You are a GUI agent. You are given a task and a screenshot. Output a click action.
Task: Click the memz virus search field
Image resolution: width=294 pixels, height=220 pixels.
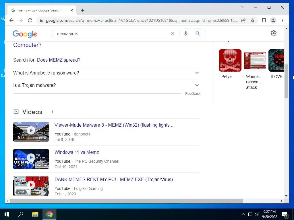[113, 34]
